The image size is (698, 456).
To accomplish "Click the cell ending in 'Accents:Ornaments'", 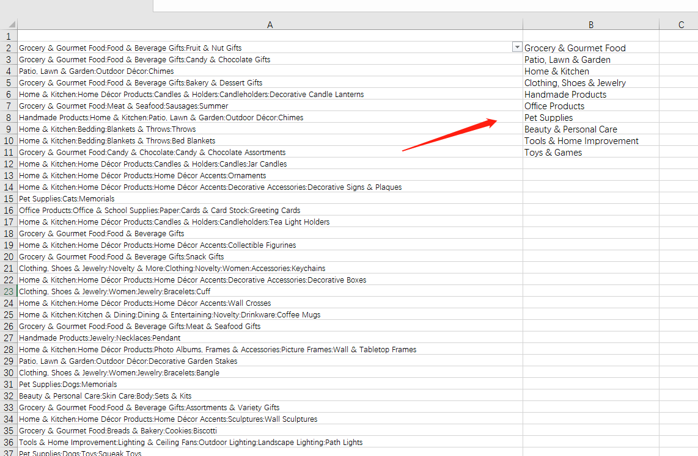I will coord(270,175).
